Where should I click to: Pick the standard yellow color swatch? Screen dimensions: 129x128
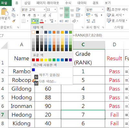coord(46,60)
